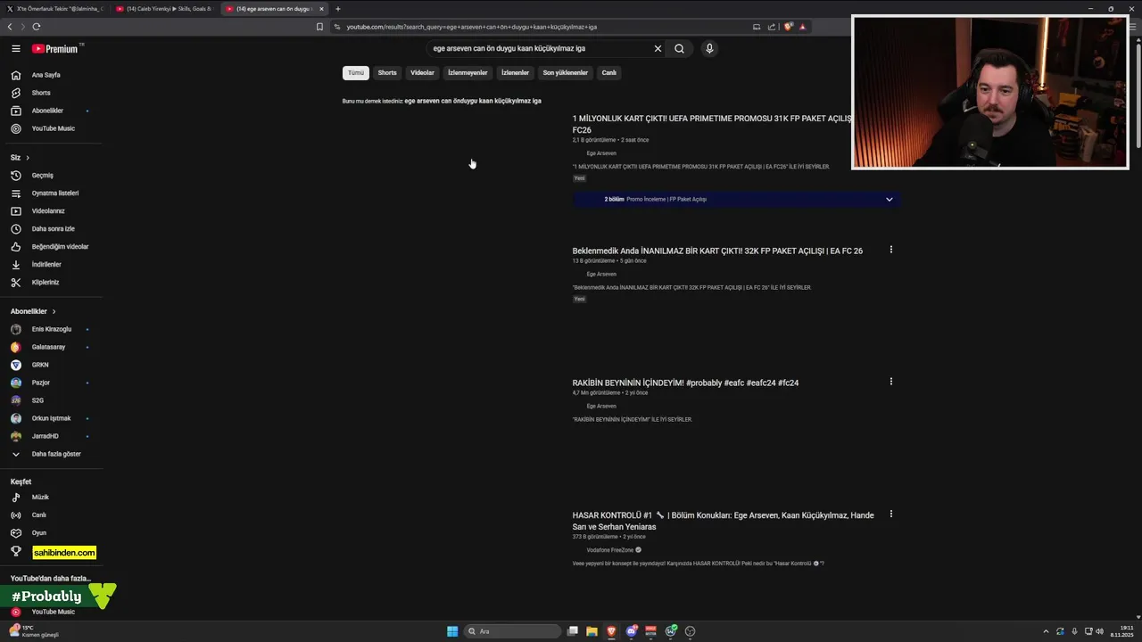This screenshot has width=1142, height=642.
Task: Click the Brave Shields icon
Action: [x=788, y=27]
